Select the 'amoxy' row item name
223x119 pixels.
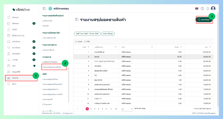coord(97,57)
